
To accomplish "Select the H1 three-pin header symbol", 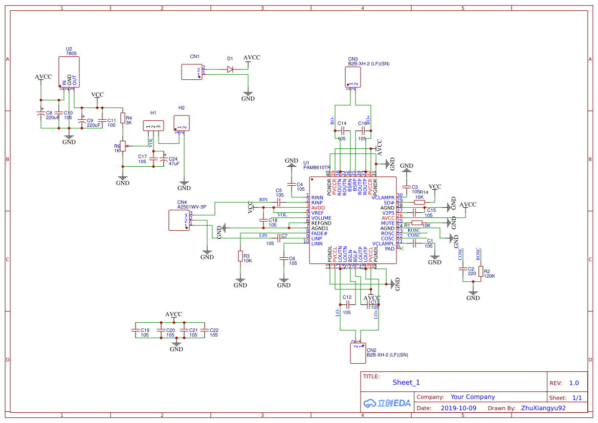I will 153,125.
